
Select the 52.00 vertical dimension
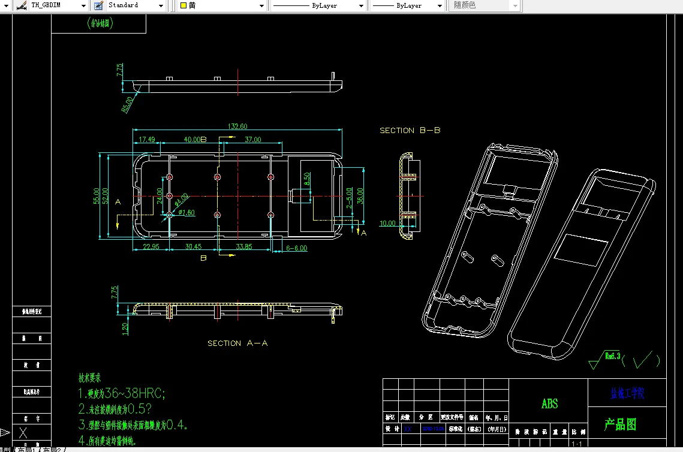coord(105,196)
